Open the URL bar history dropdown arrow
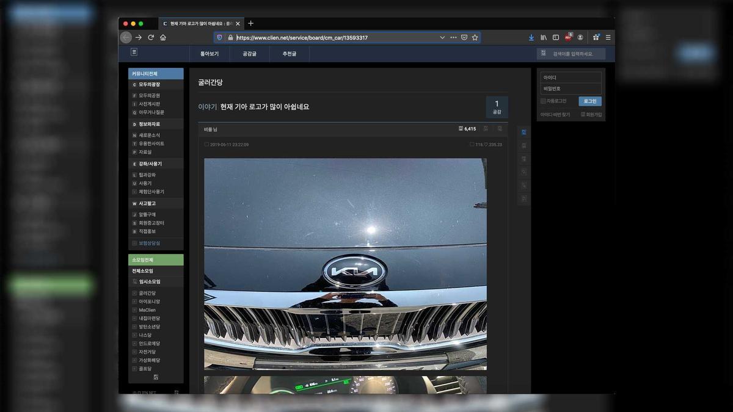The width and height of the screenshot is (733, 412). pyautogui.click(x=442, y=37)
